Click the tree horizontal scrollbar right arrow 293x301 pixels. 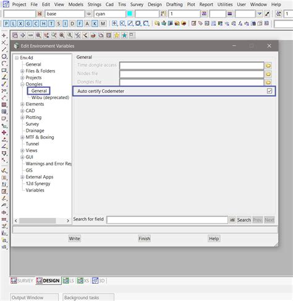pyautogui.click(x=68, y=220)
